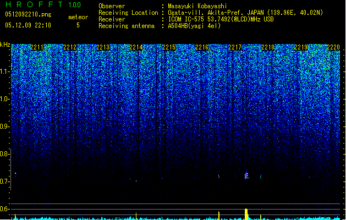
Task: Click the 'Receiving antenna' label
Action: click(127, 26)
